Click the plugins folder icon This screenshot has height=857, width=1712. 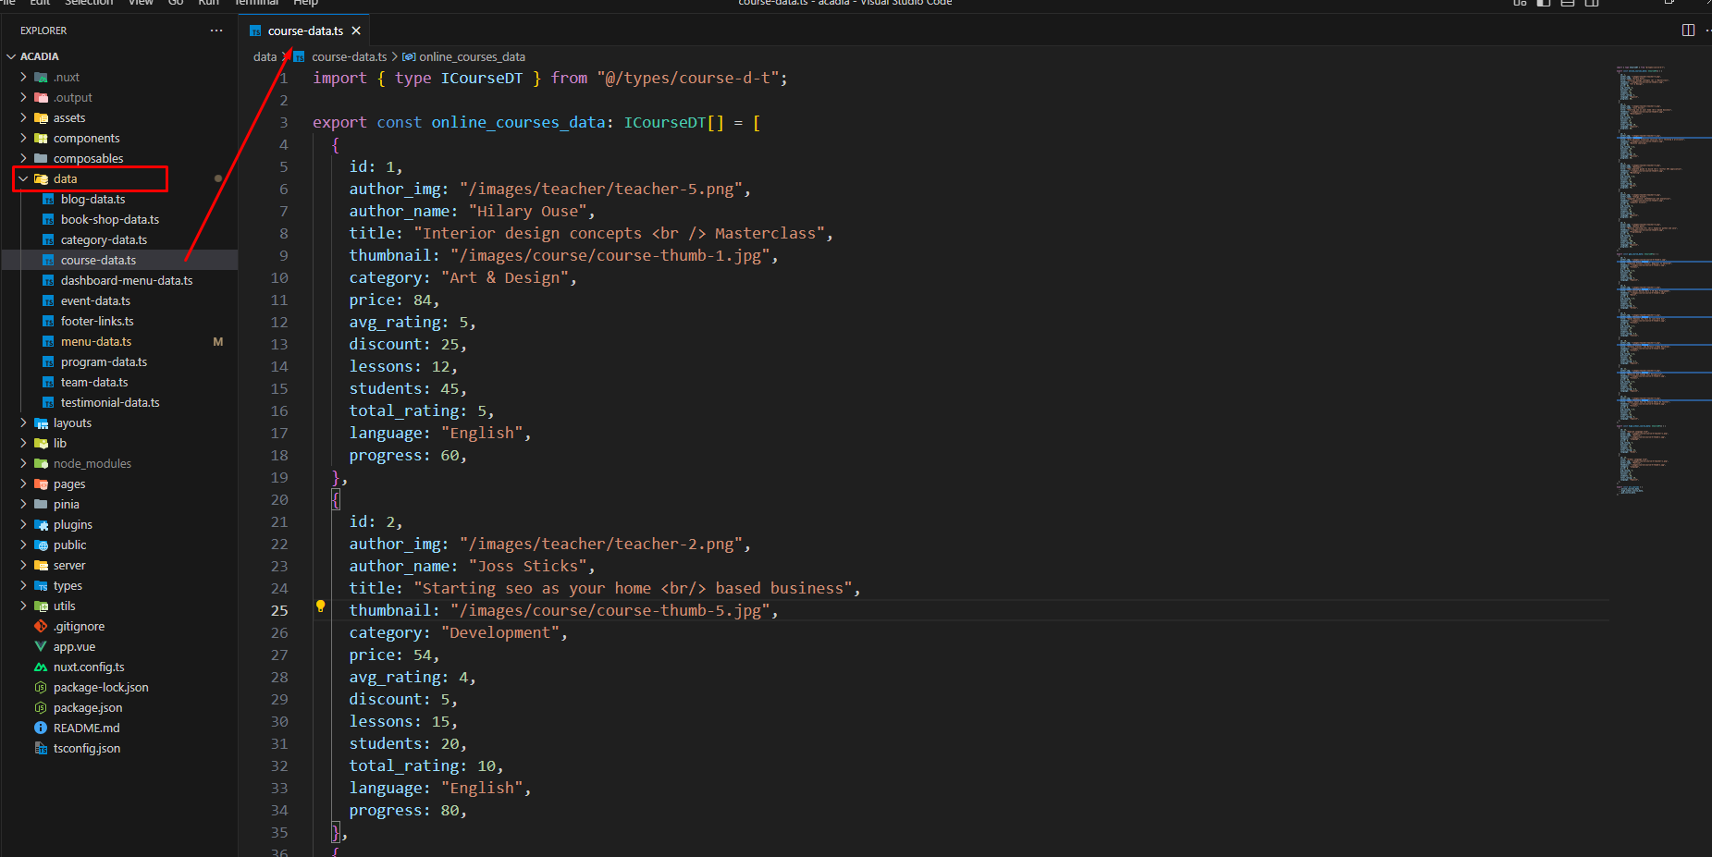tap(41, 525)
